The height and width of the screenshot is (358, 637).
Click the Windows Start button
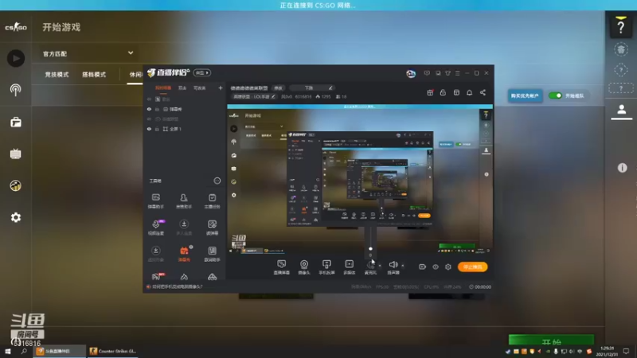[8, 351]
